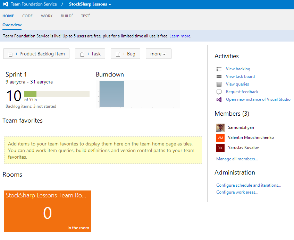Expand the more dropdown

tap(158, 54)
